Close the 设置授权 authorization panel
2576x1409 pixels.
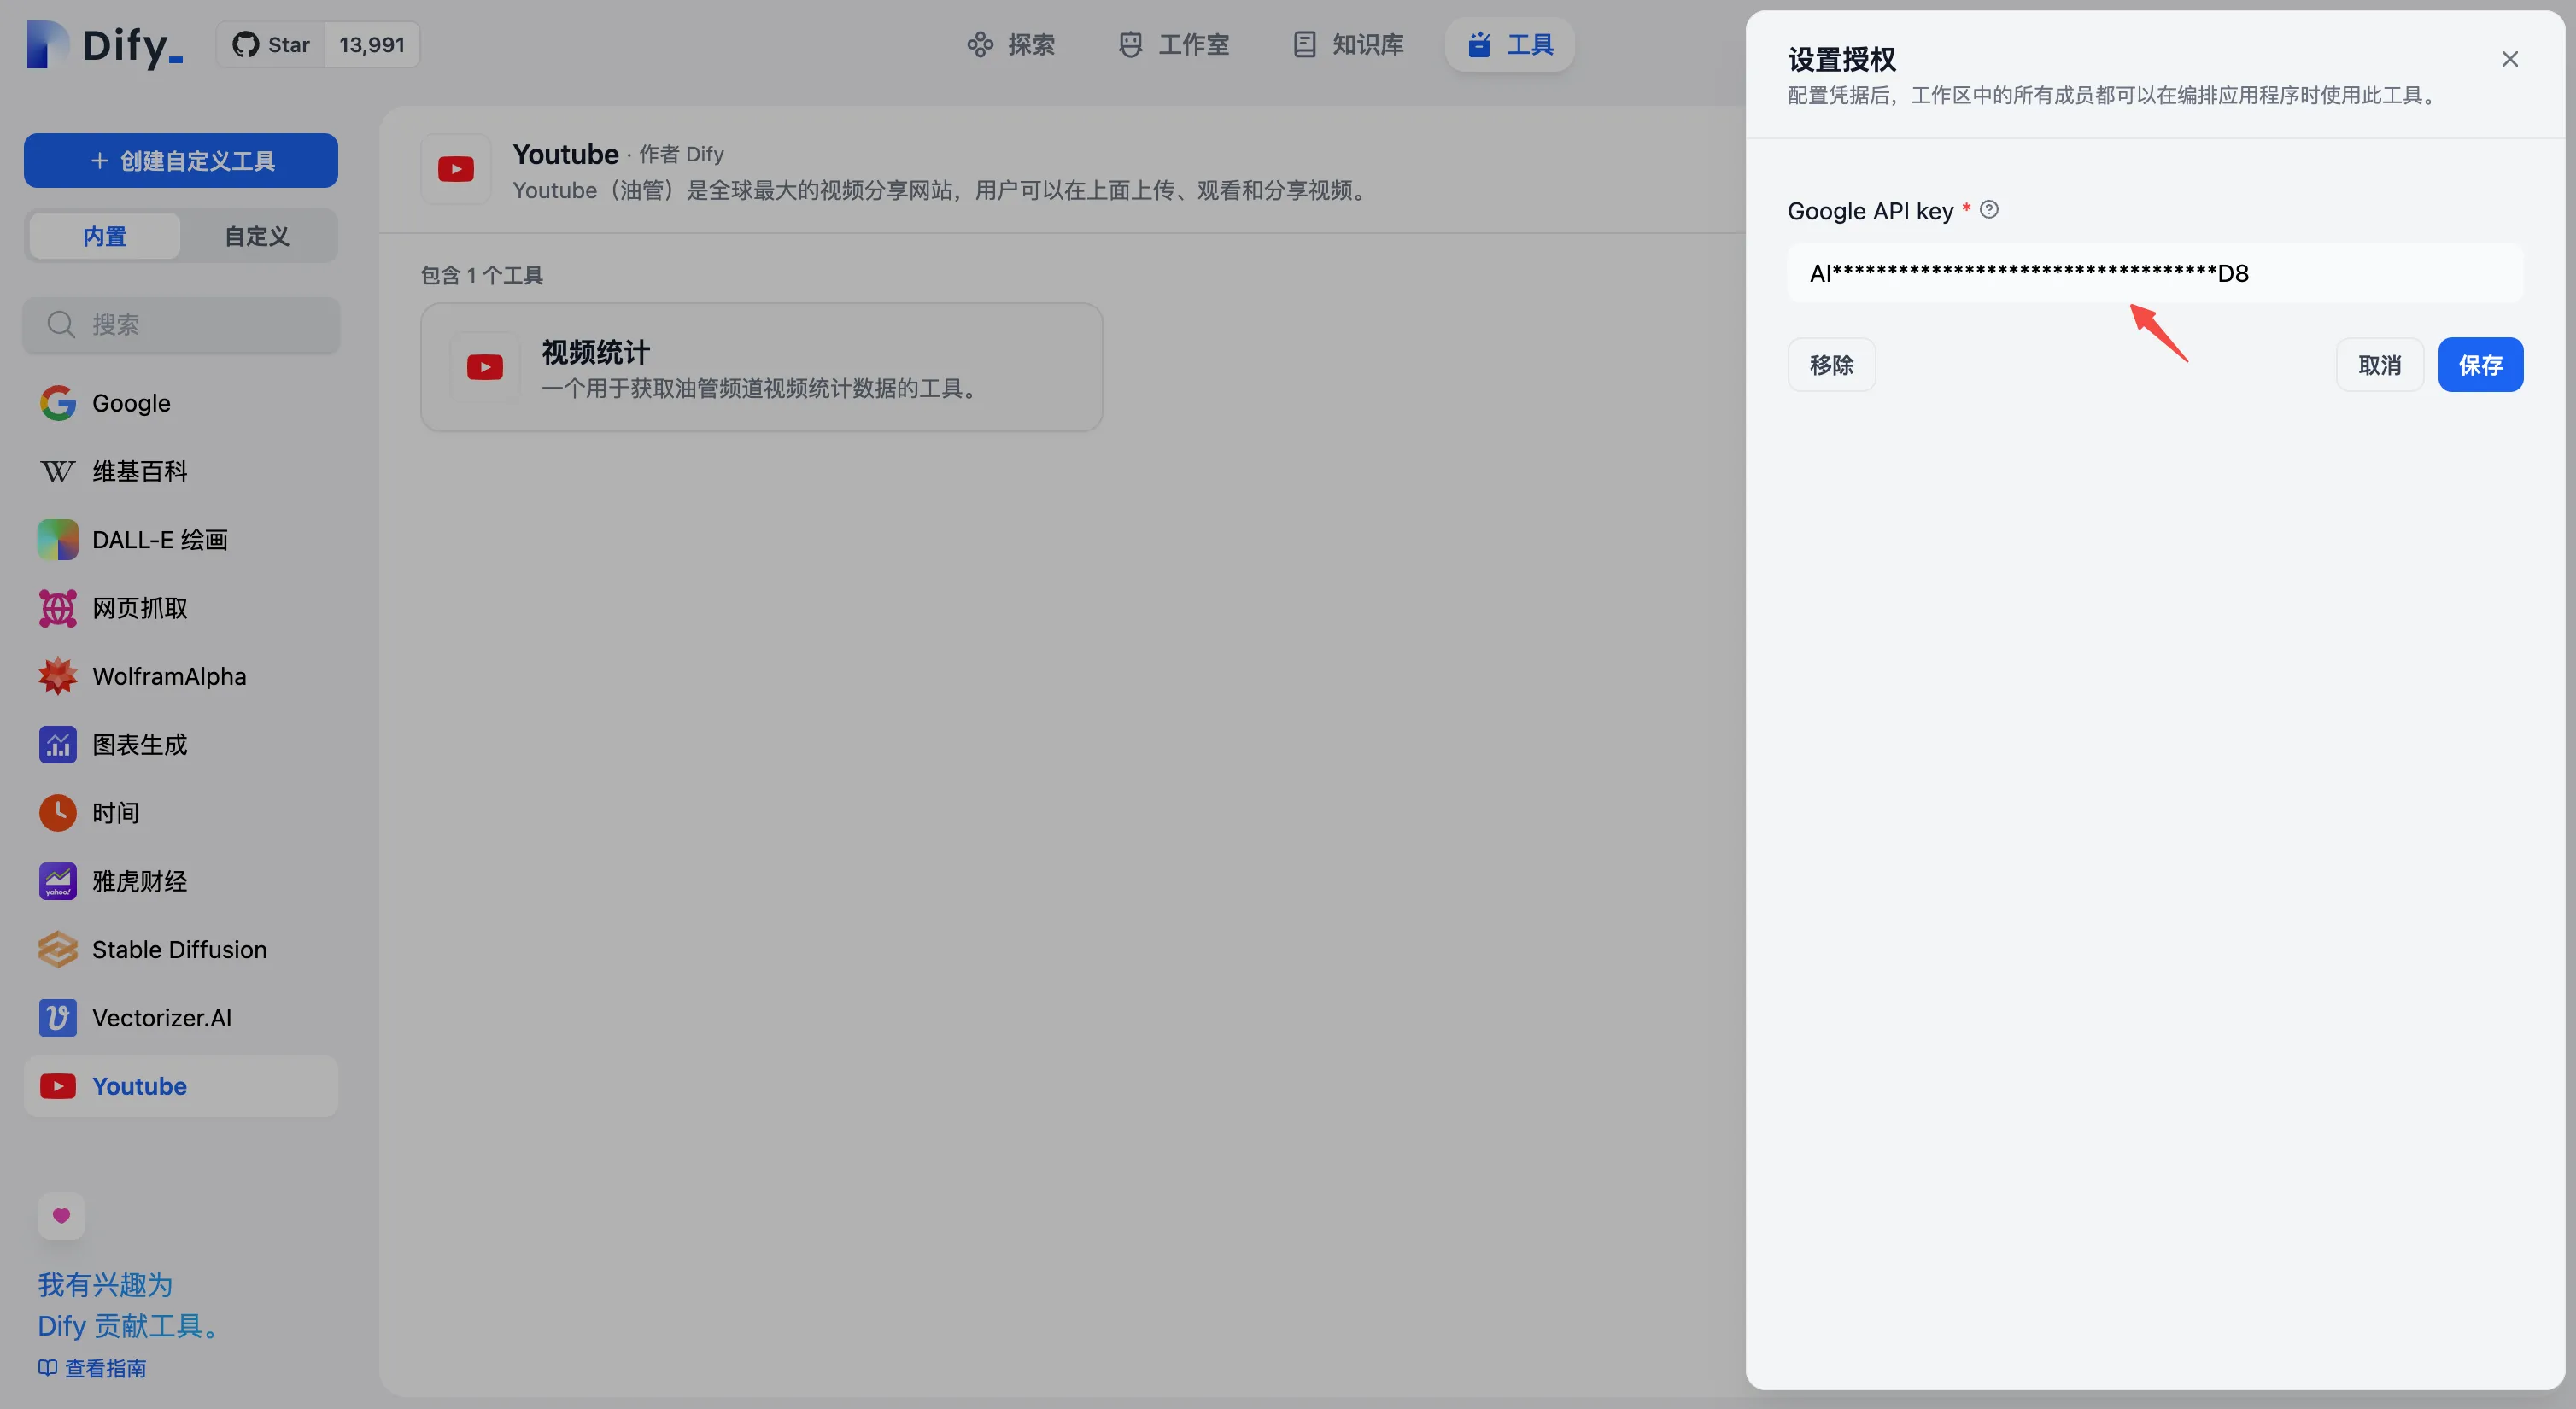pyautogui.click(x=2509, y=59)
